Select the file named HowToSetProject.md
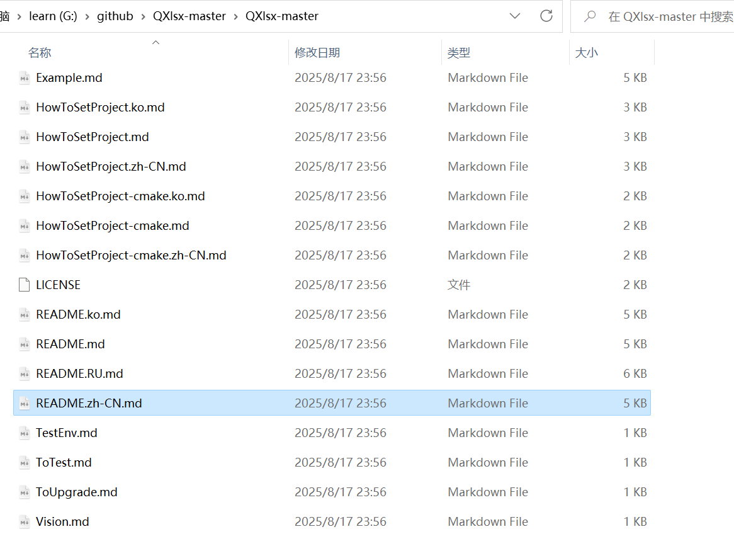This screenshot has height=534, width=734. pos(93,137)
